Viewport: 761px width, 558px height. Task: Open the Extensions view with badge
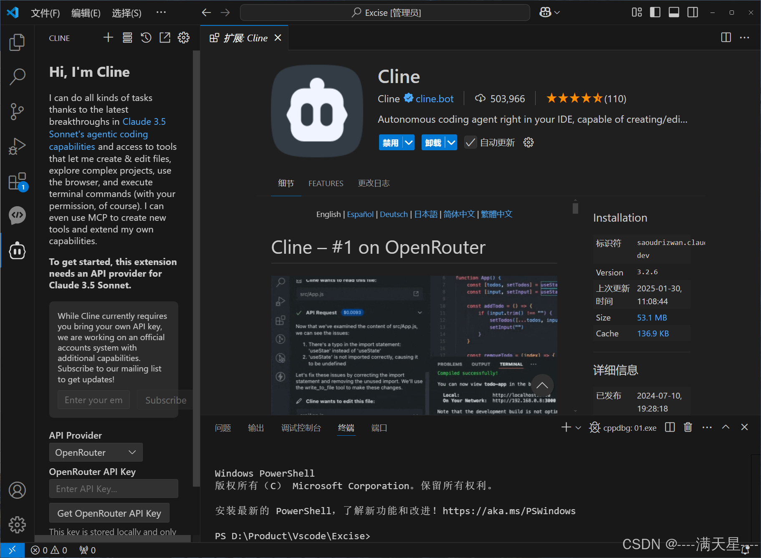point(17,181)
